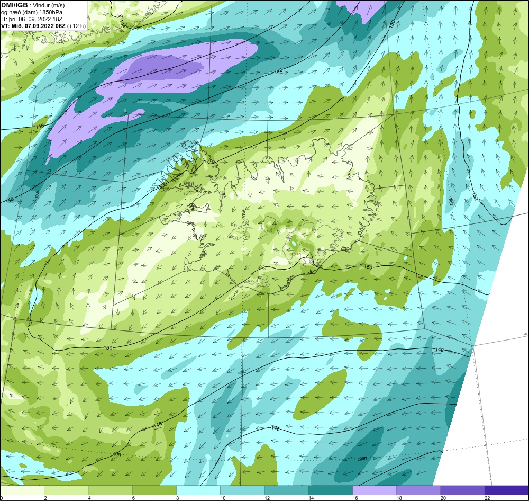Click the '30W' longitude label

tap(37, 195)
